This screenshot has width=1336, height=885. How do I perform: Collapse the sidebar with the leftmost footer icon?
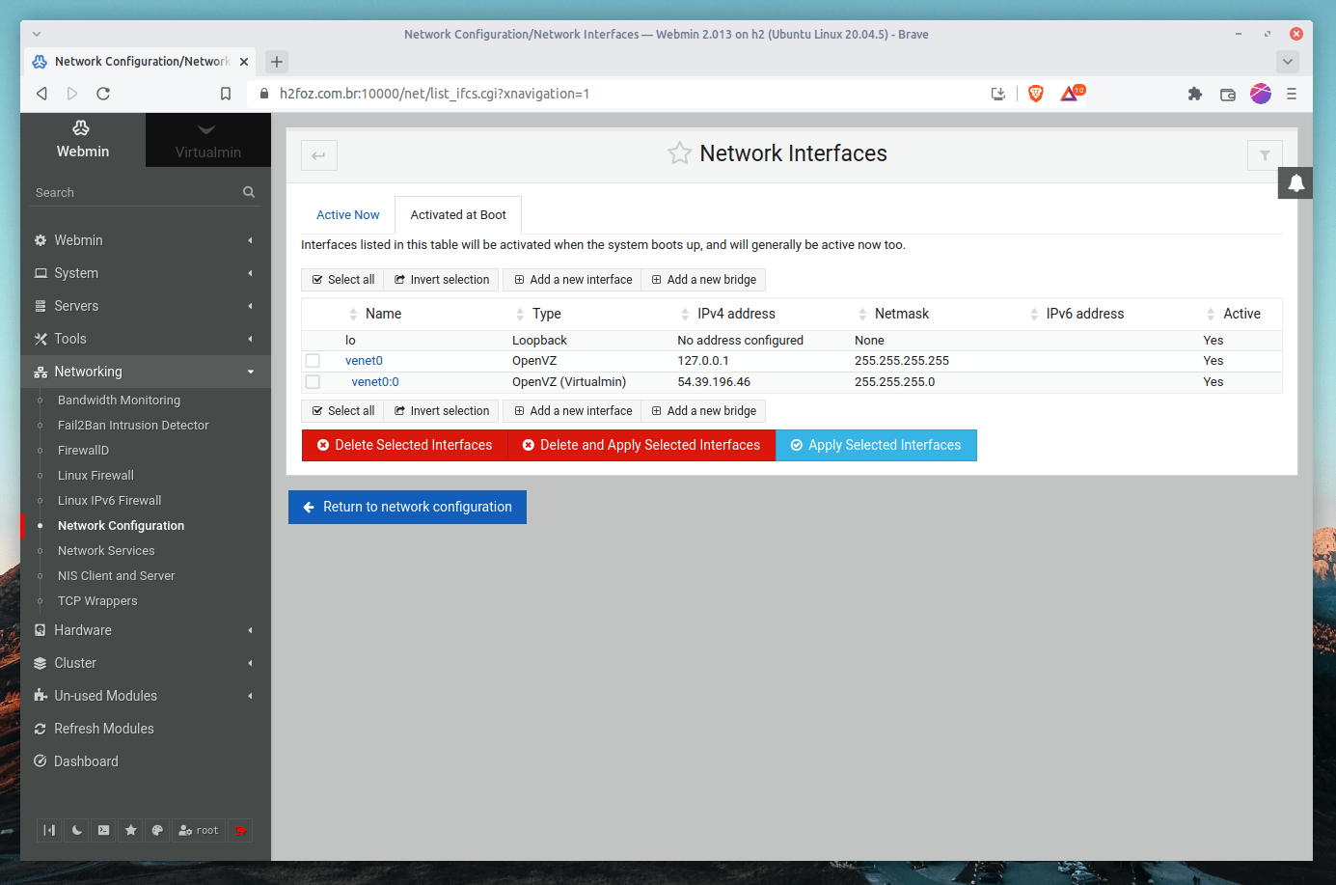point(49,830)
